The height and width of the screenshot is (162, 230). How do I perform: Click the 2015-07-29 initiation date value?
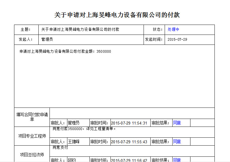point(177,40)
